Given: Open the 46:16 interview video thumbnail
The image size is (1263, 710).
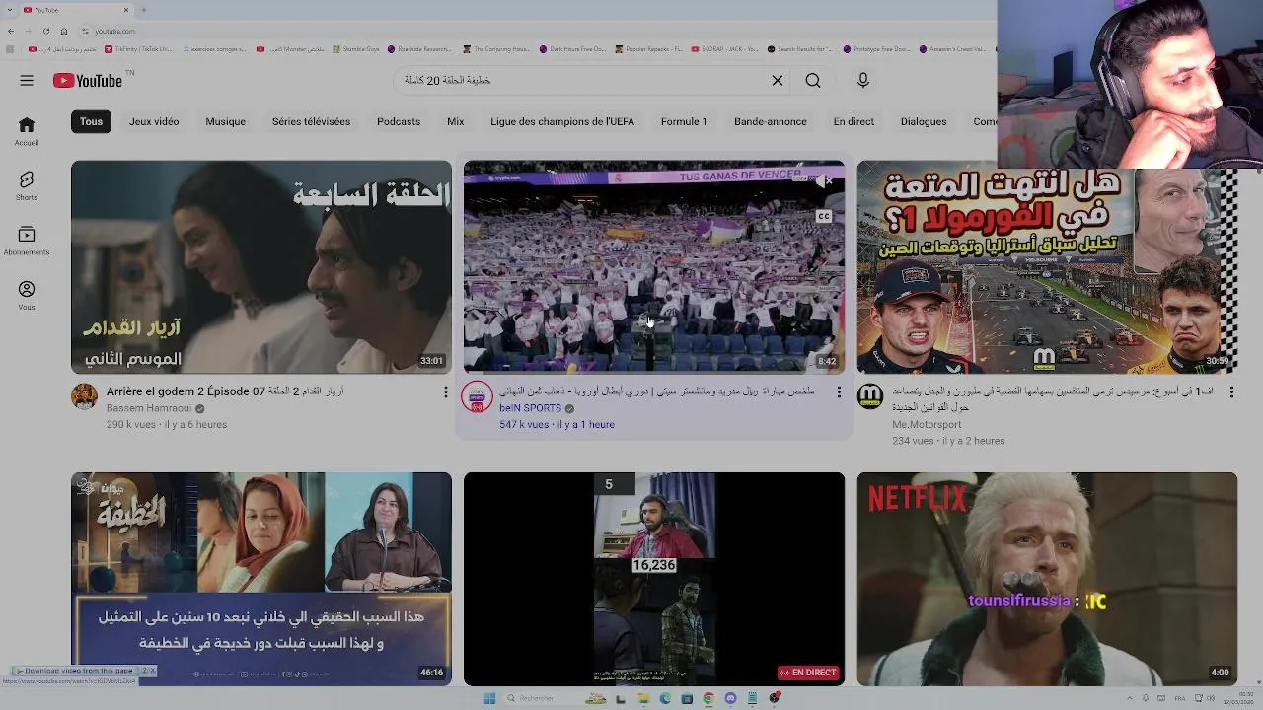Looking at the screenshot, I should (x=261, y=579).
